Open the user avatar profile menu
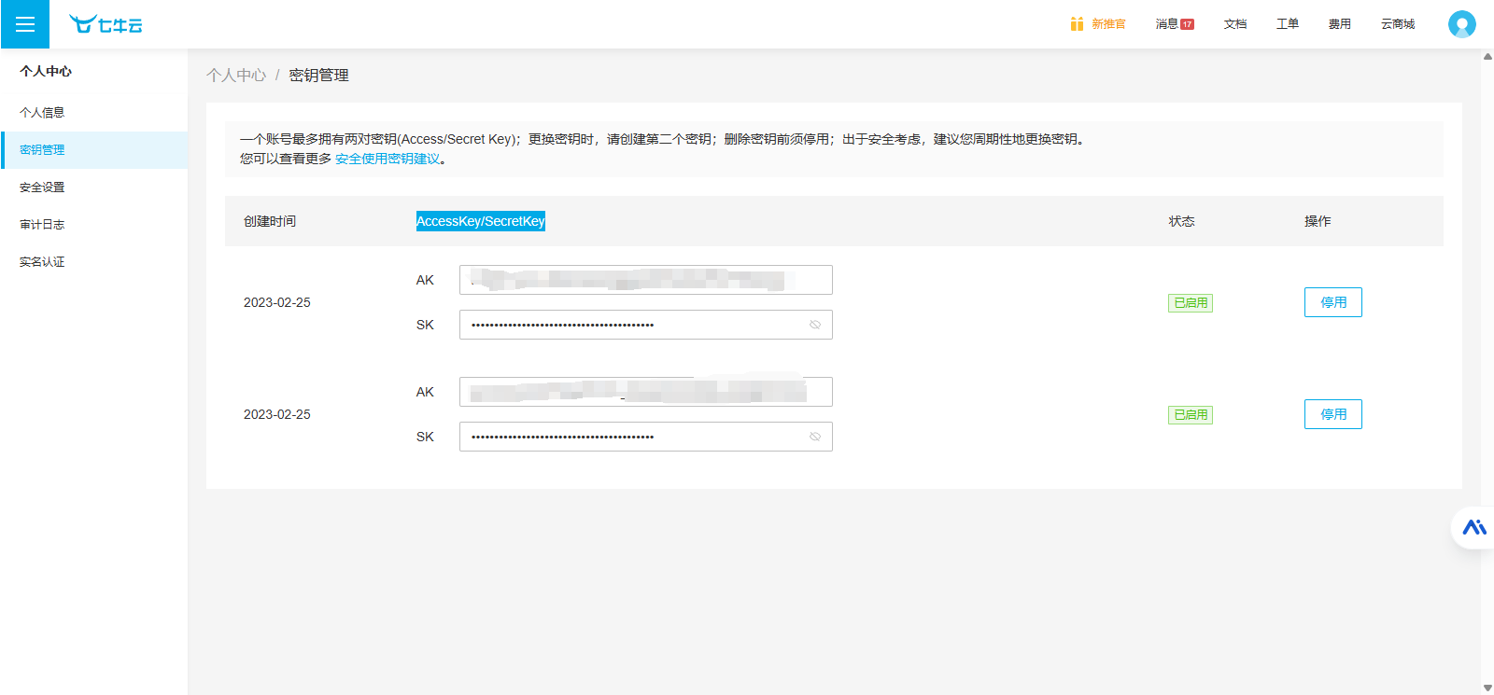The width and height of the screenshot is (1494, 695). pyautogui.click(x=1461, y=24)
